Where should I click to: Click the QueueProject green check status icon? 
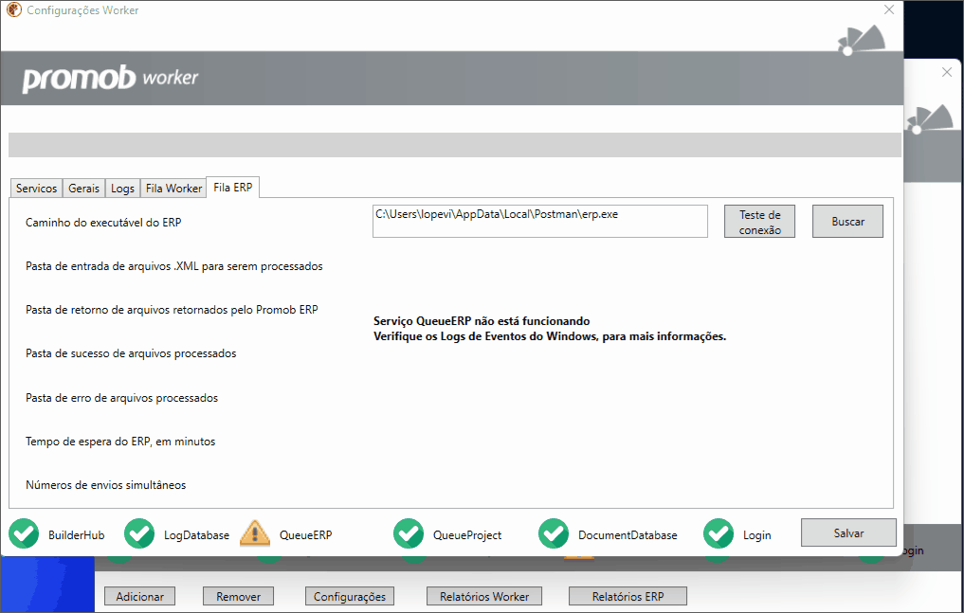(x=409, y=533)
